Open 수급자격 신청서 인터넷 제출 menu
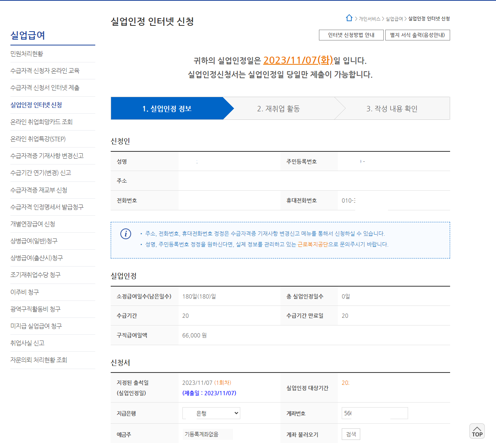 click(x=45, y=88)
